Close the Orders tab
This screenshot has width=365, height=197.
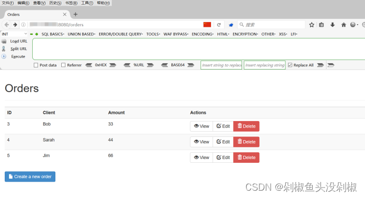point(65,14)
